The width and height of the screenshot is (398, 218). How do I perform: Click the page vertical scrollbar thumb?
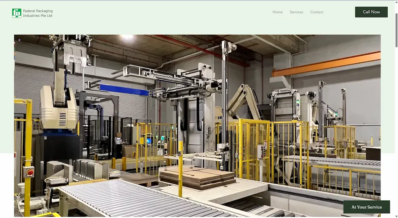click(x=396, y=30)
